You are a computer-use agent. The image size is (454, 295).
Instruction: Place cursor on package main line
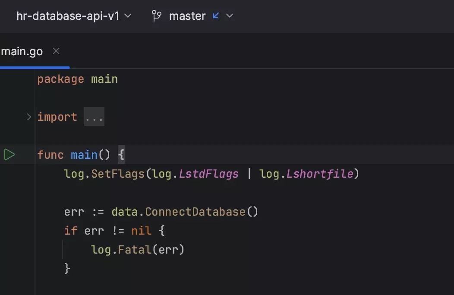[x=77, y=79]
